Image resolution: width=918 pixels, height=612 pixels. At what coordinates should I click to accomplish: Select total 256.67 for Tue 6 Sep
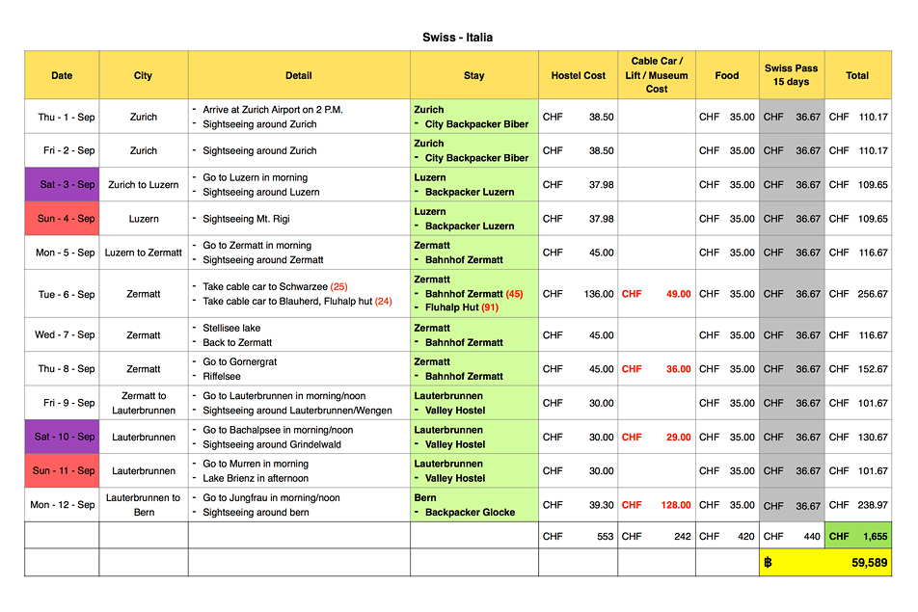857,294
